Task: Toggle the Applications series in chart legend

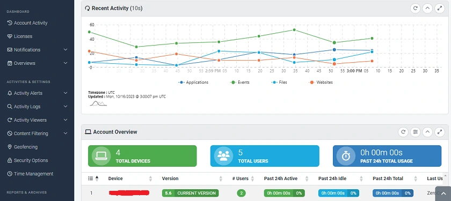Action: point(193,83)
